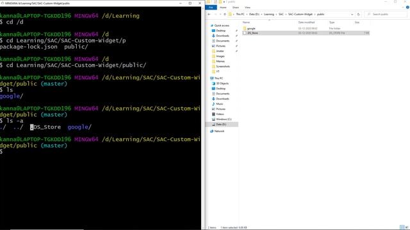The width and height of the screenshot is (410, 230).
Task: Go back in File Explorer navigation
Action: [209, 14]
